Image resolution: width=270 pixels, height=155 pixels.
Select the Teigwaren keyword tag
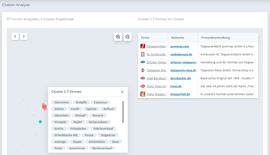tap(108, 135)
